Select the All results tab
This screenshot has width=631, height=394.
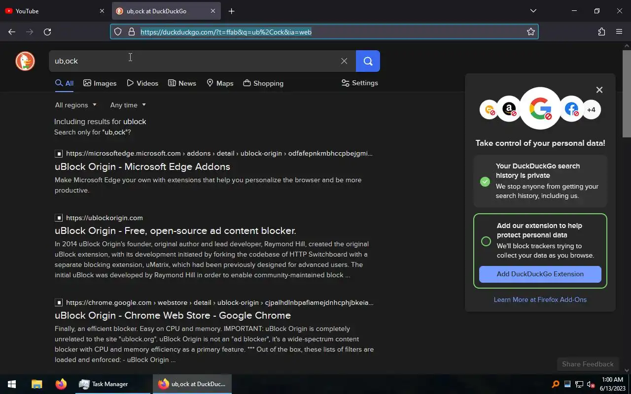64,83
